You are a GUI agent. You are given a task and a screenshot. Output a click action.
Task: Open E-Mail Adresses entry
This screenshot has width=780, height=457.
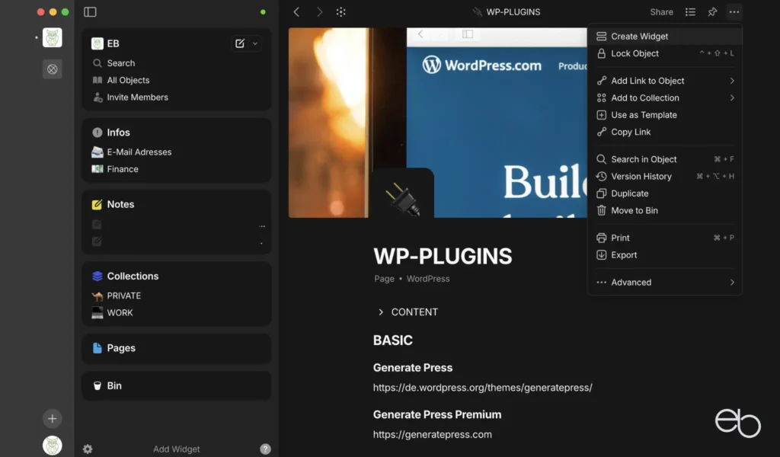pyautogui.click(x=139, y=152)
